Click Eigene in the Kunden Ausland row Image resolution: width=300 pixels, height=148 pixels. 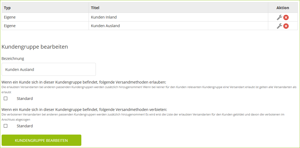pos(10,26)
